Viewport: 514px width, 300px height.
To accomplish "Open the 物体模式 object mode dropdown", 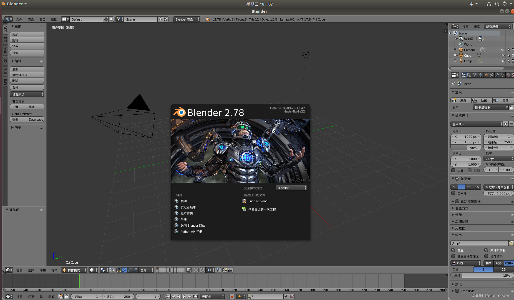I will (x=74, y=270).
